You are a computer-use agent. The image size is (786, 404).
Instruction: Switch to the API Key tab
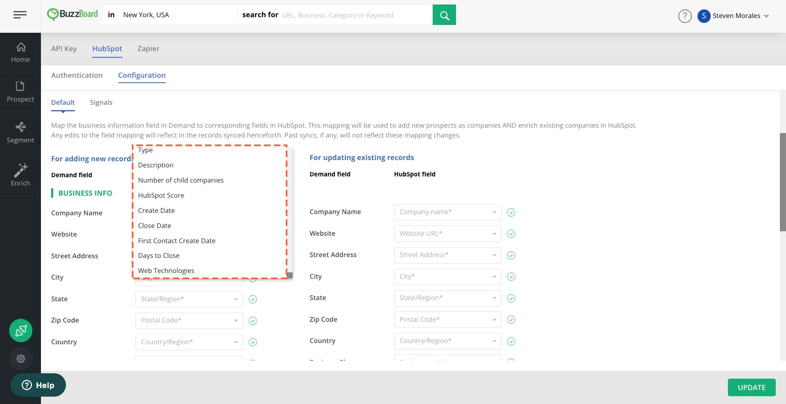click(x=64, y=49)
